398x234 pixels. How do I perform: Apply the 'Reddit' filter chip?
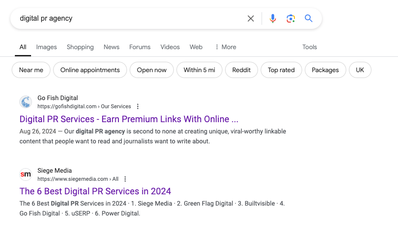coord(241,70)
